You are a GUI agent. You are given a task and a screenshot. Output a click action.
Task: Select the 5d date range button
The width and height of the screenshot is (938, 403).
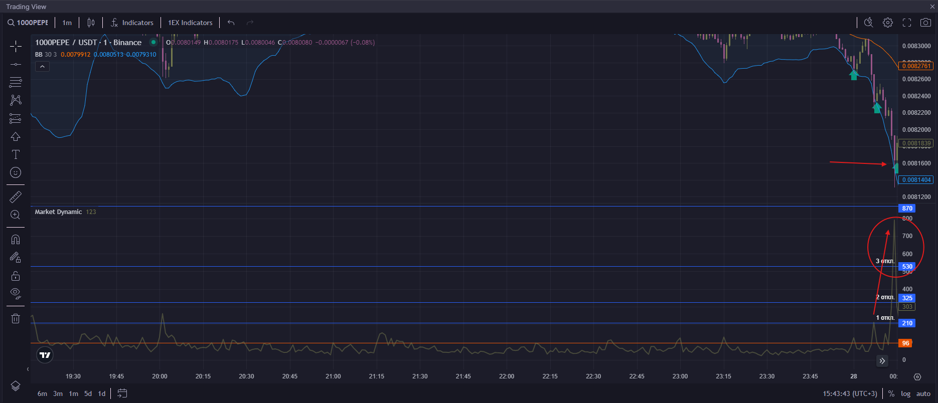click(x=88, y=393)
